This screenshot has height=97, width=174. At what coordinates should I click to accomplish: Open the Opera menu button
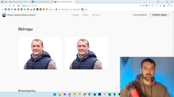4,2
